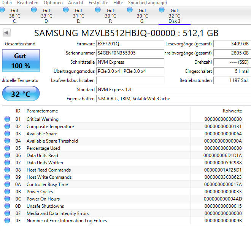251x231 pixels.
Task: Select the Disk 3 tab
Action: pos(175,16)
